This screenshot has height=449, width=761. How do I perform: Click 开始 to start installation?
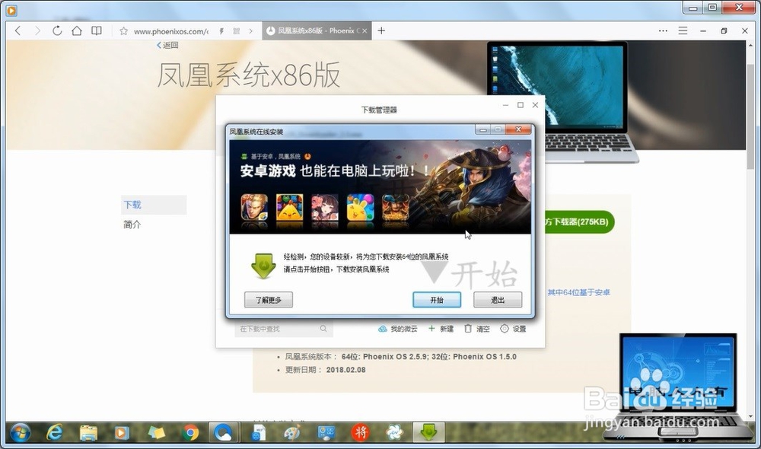(437, 300)
